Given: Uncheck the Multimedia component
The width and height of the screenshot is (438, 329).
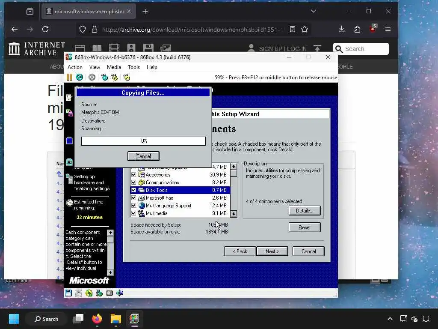Looking at the screenshot, I should 133,213.
